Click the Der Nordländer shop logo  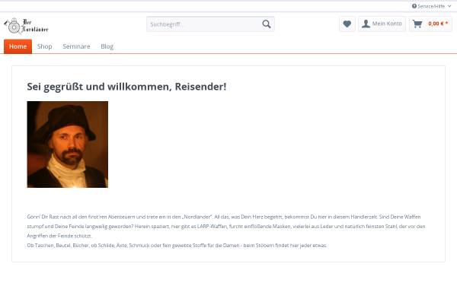(26, 26)
